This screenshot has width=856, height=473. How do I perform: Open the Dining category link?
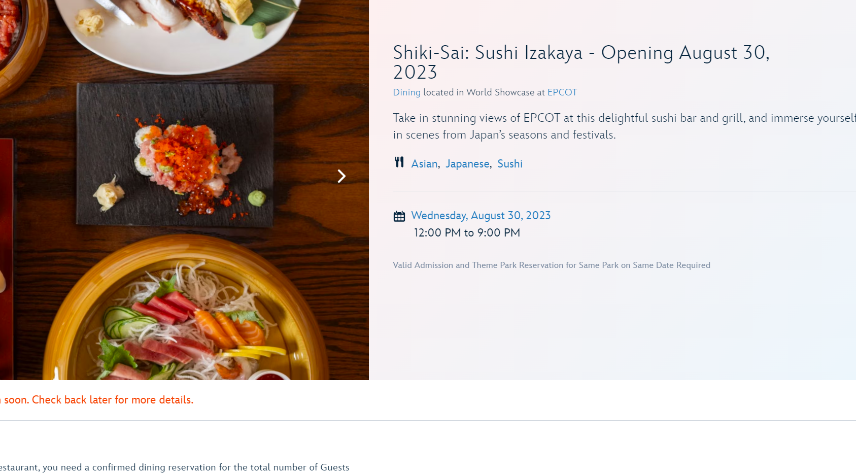pyautogui.click(x=406, y=92)
